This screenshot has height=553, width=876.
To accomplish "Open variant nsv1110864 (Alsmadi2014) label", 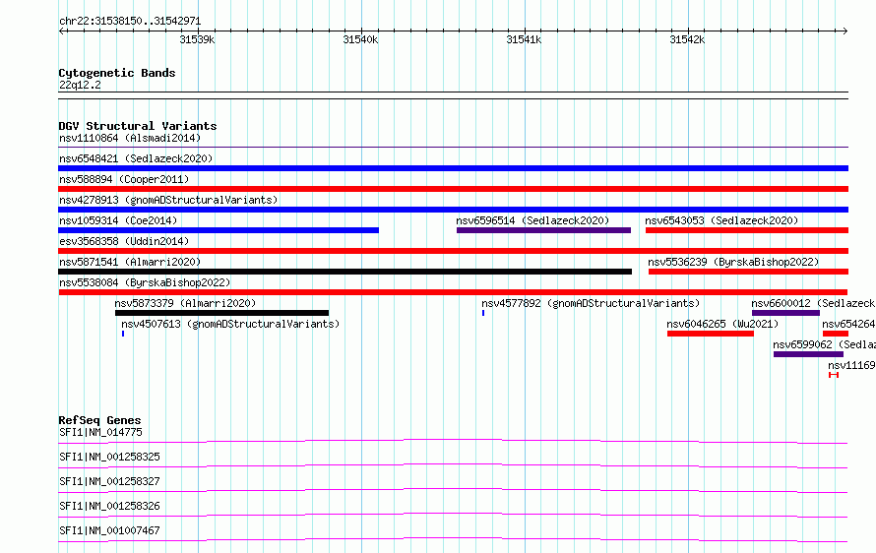I will (x=130, y=138).
